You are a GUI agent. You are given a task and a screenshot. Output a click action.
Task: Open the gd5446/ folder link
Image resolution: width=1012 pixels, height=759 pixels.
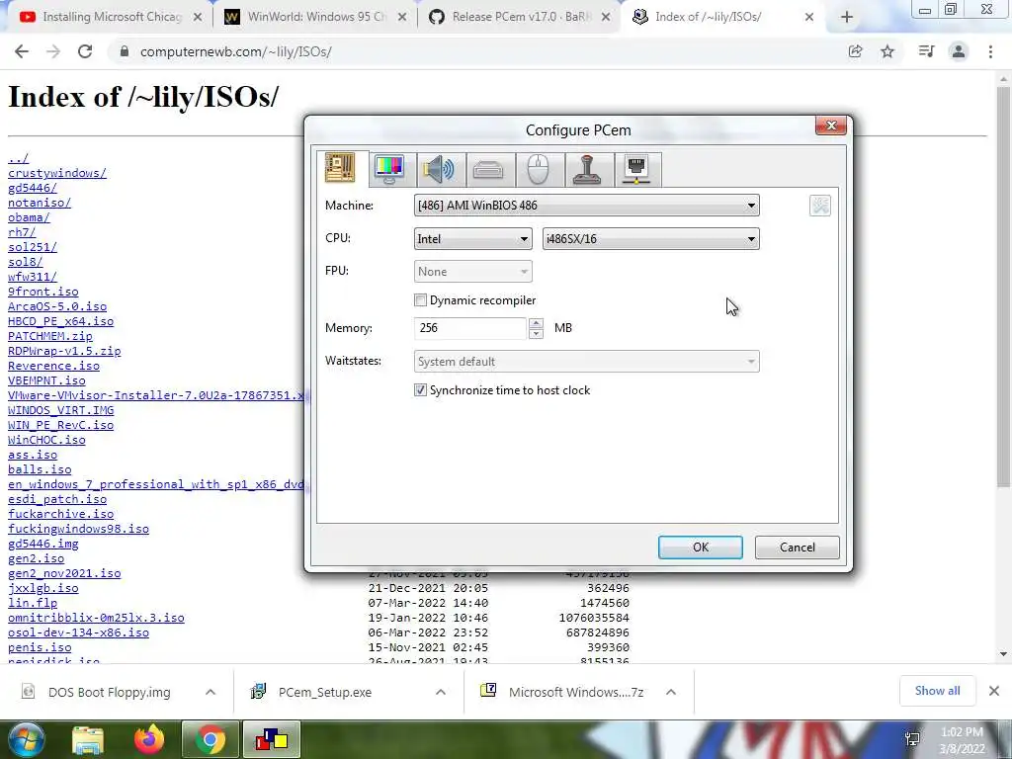tap(33, 188)
